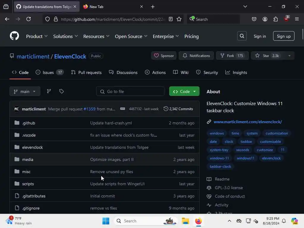
Task: Fork the repository with the Fork button
Action: click(x=232, y=56)
